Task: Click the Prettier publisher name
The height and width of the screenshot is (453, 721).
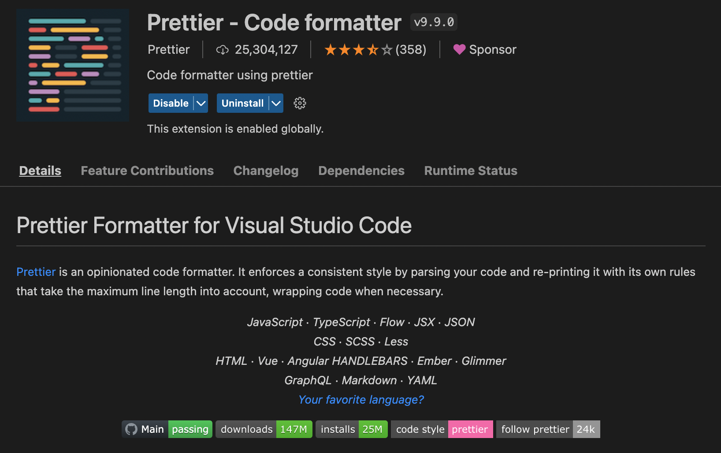Action: (x=169, y=49)
